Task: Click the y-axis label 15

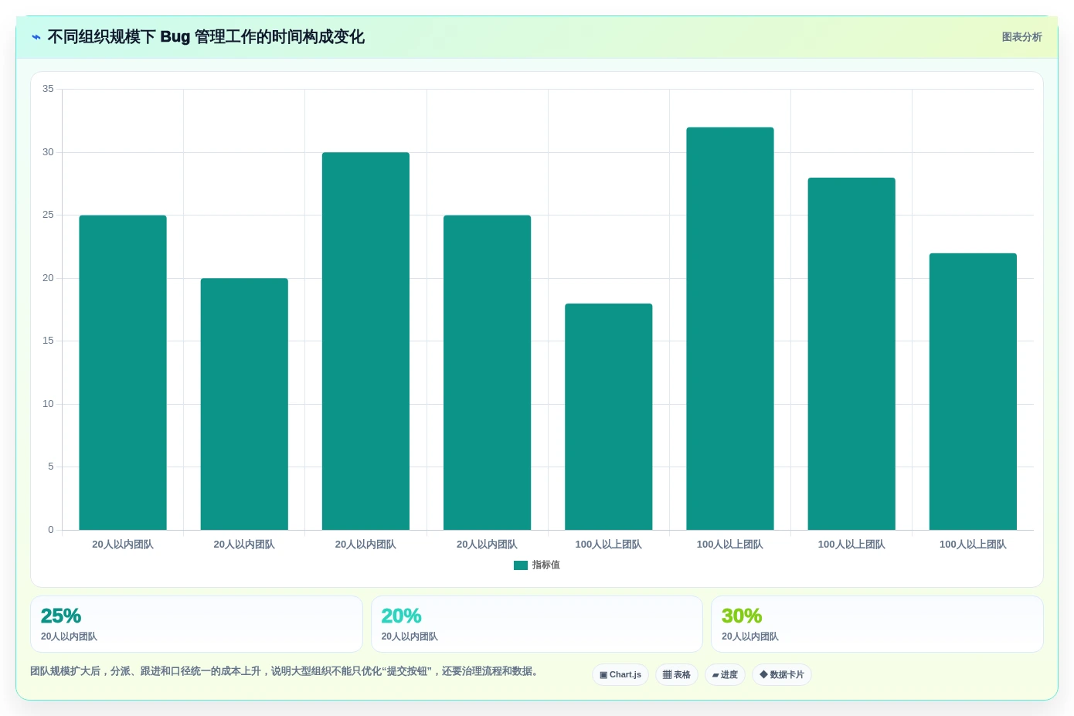Action: click(48, 341)
